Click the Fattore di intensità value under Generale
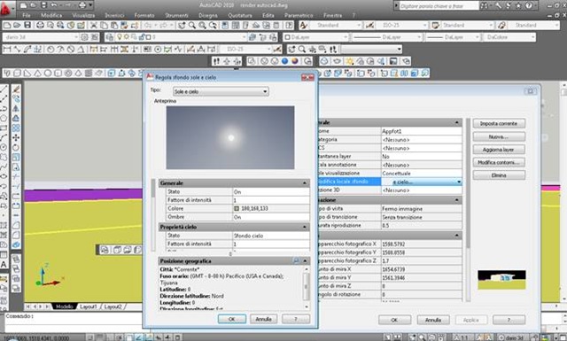This screenshot has width=567, height=341. pos(271,200)
